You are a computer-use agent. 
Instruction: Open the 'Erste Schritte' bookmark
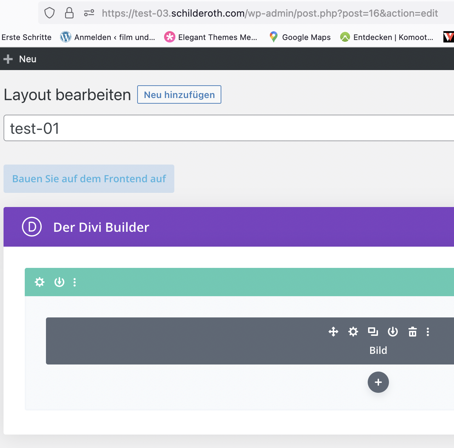(27, 37)
